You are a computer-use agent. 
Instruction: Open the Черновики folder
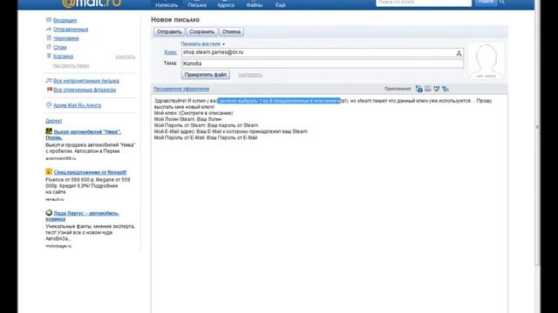[x=66, y=38]
